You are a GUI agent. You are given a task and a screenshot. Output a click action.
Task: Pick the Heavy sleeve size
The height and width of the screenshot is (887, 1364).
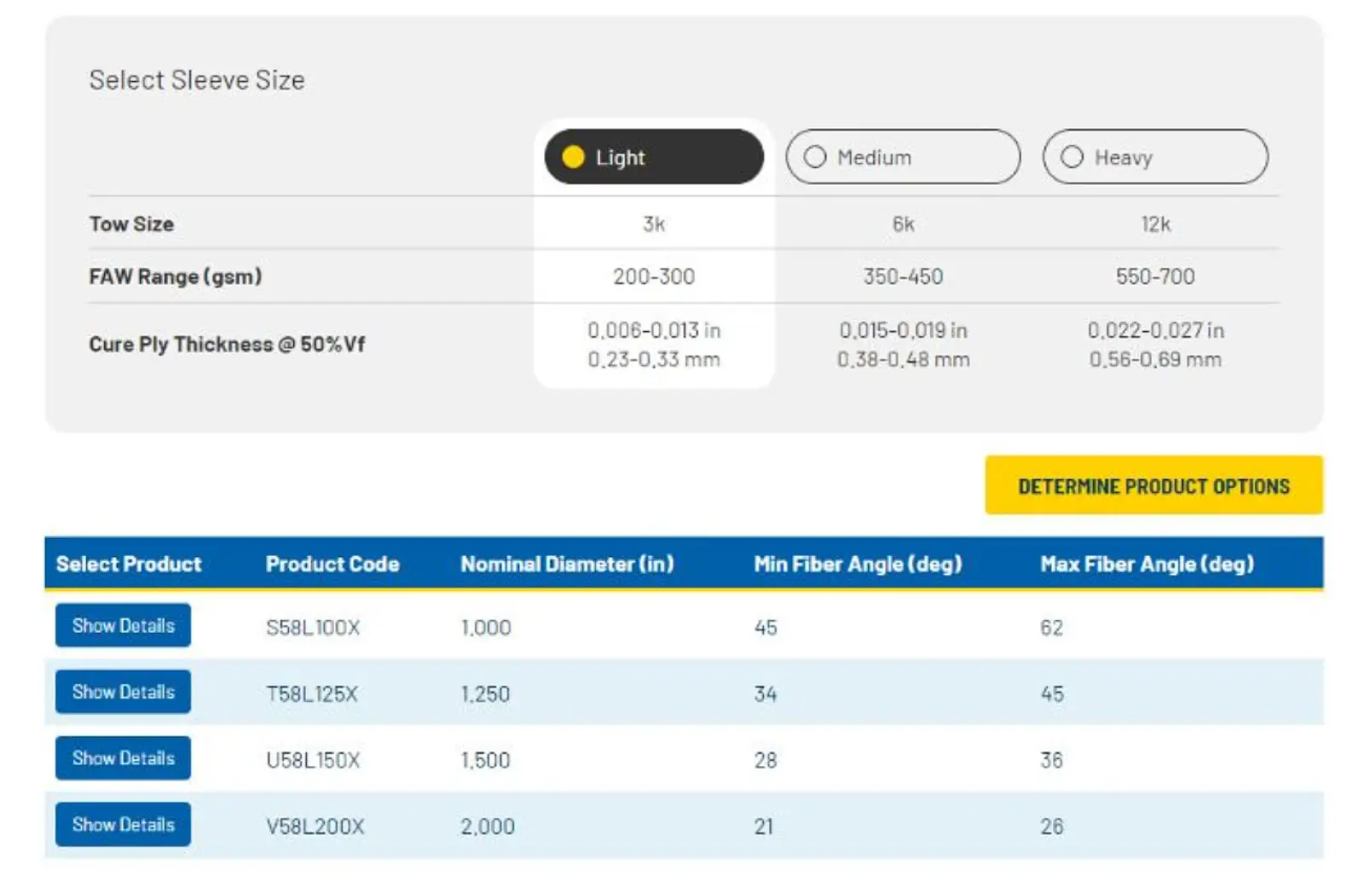(1155, 157)
